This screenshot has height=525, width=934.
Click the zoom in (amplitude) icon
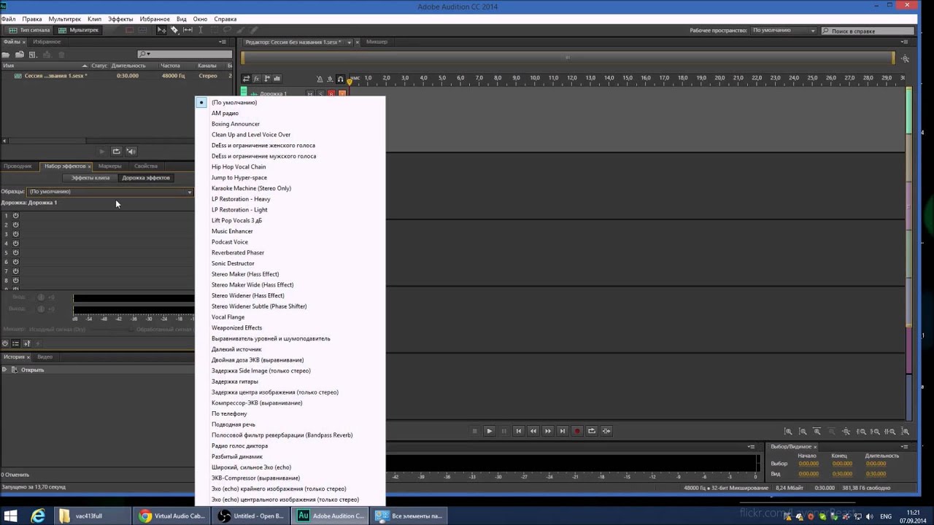788,432
